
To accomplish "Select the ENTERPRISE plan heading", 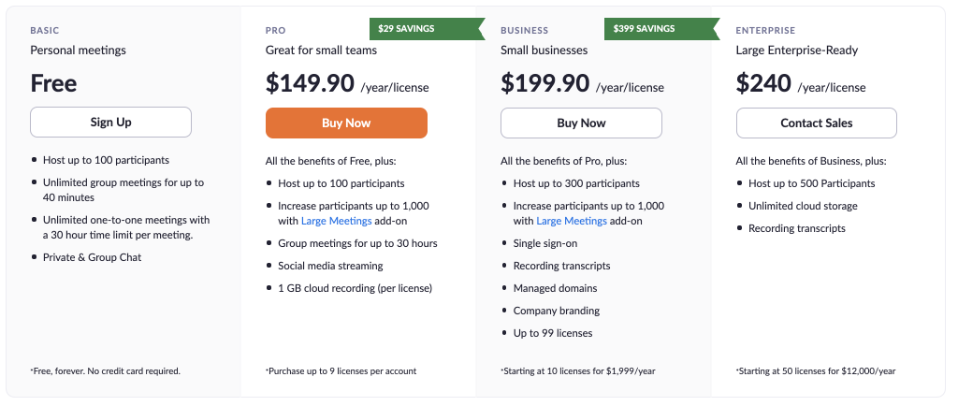I will tap(765, 30).
